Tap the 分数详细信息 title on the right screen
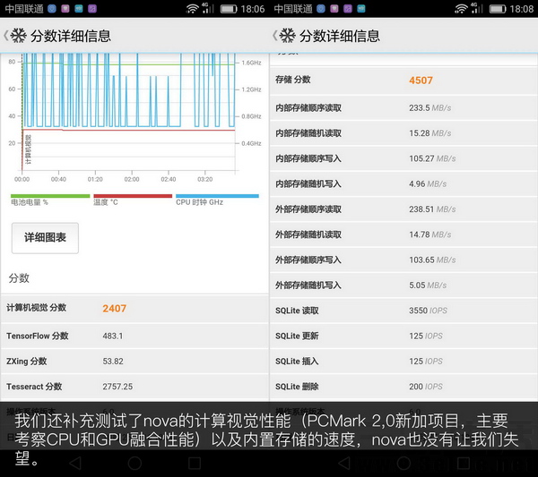This screenshot has height=477, width=538. [x=340, y=36]
